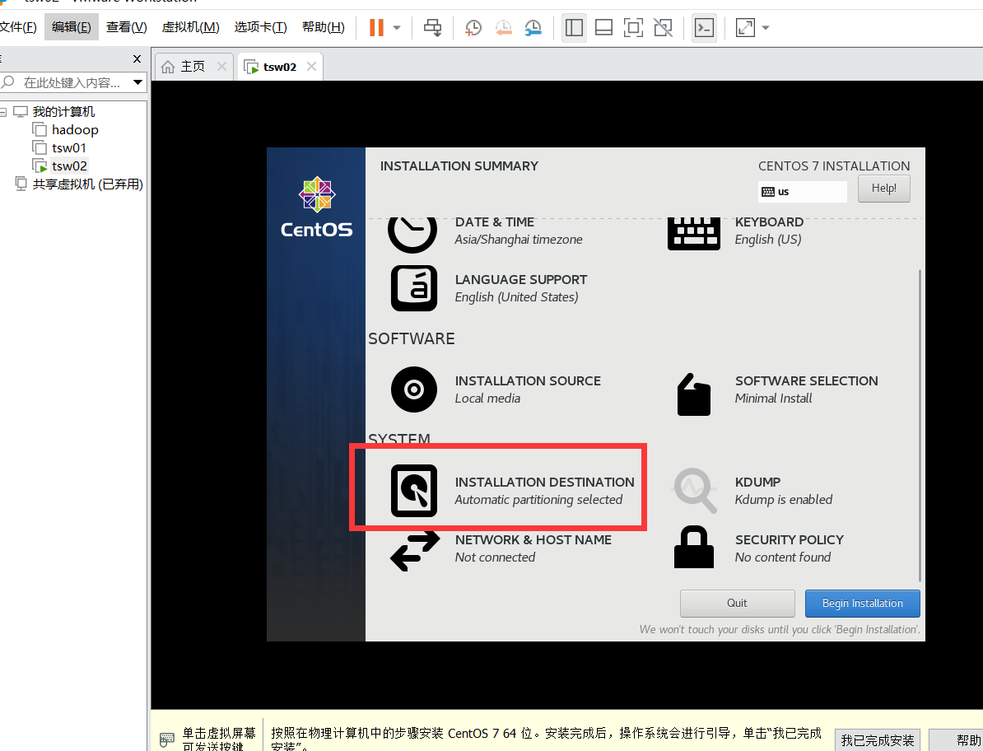Click the 'Automatic partitioning selected' text
The image size is (983, 751).
coord(538,500)
